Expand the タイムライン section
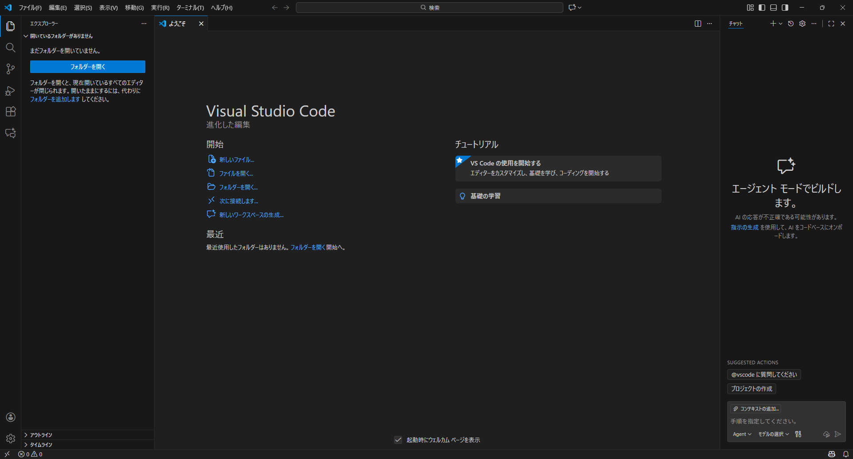 coord(41,445)
